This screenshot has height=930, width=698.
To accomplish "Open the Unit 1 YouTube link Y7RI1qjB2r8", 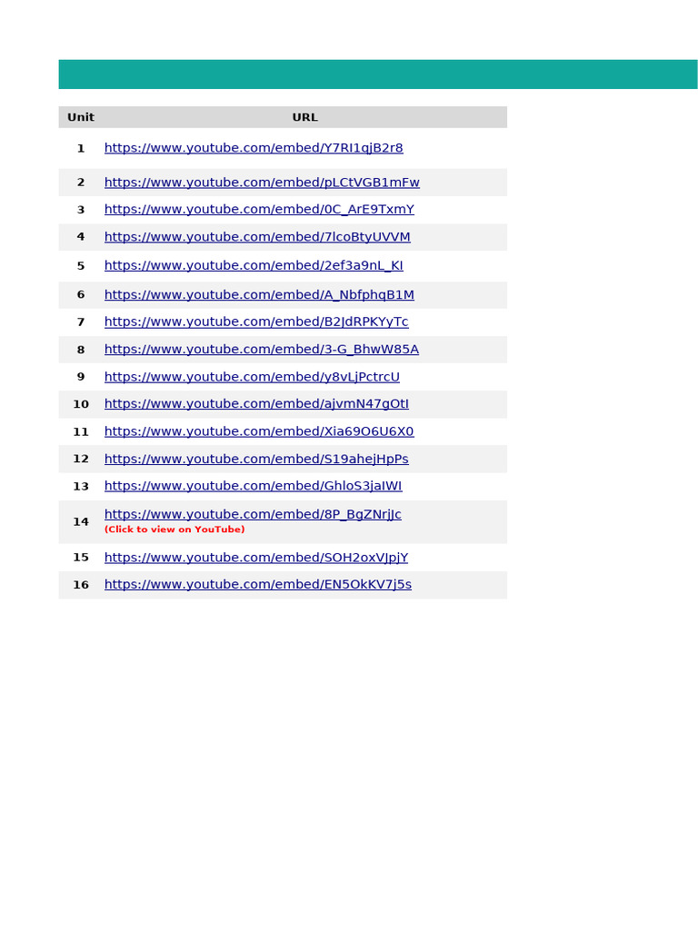I will [x=254, y=148].
